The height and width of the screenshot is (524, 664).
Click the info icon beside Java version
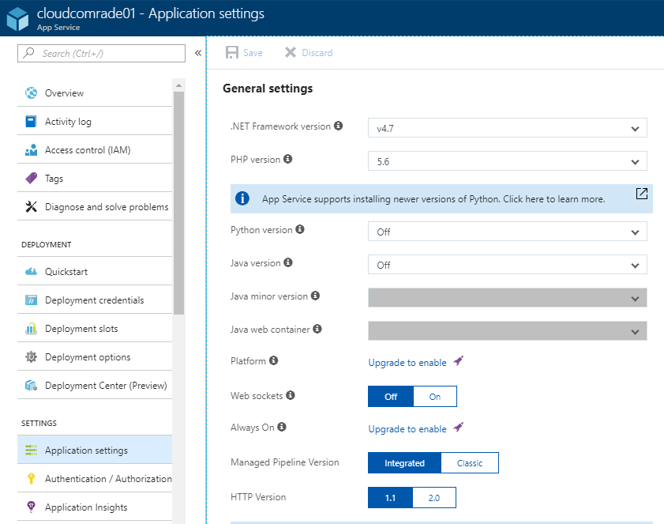[288, 262]
